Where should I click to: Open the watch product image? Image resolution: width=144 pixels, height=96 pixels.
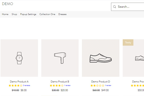pos(19,58)
